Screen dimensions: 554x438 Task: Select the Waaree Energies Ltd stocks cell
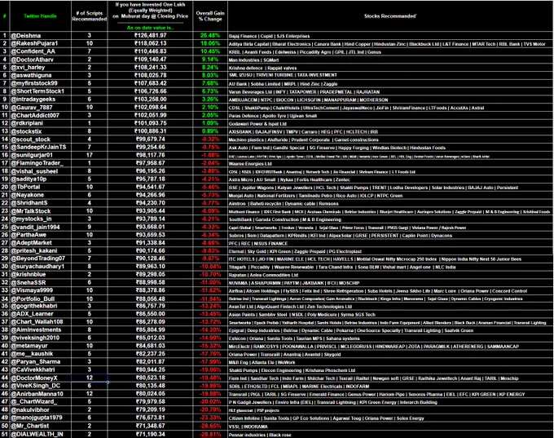coord(390,163)
